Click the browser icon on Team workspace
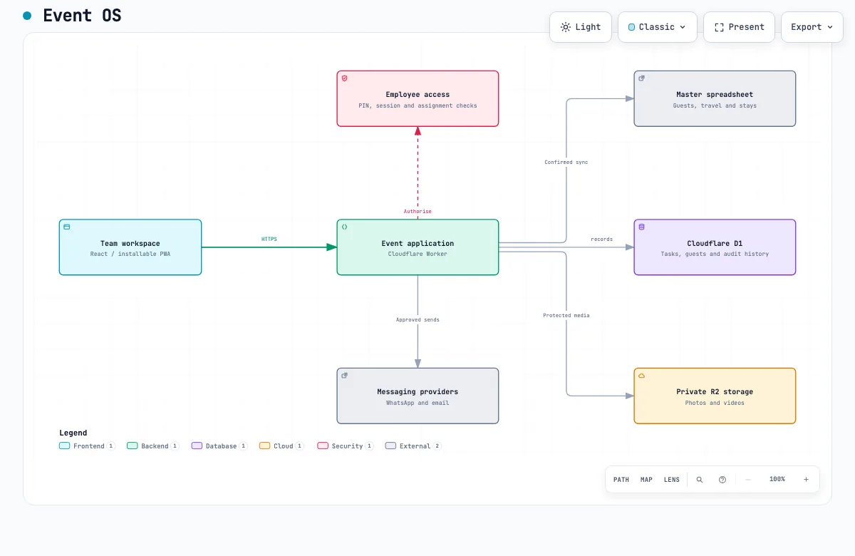 pyautogui.click(x=67, y=227)
